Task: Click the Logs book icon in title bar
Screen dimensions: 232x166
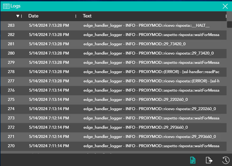Action: click(6, 6)
